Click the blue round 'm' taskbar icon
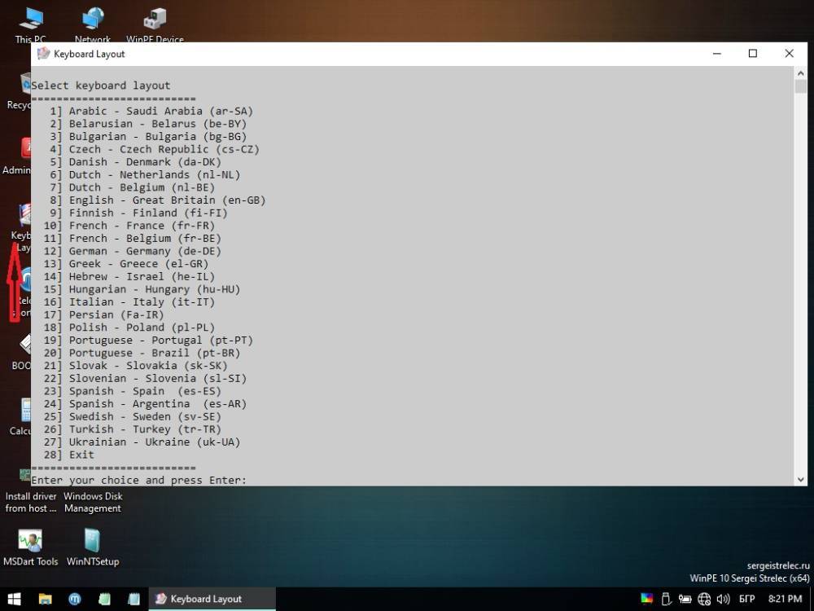This screenshot has width=814, height=611. click(x=75, y=599)
